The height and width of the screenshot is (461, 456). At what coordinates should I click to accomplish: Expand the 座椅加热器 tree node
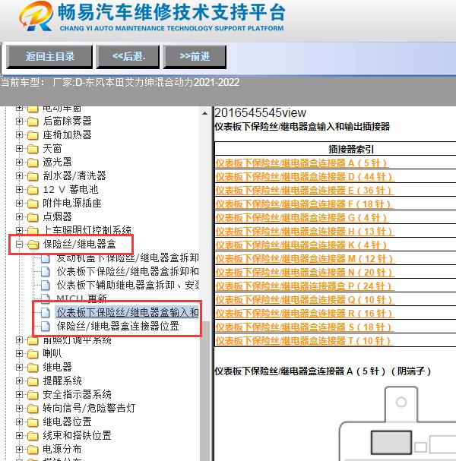tap(19, 134)
